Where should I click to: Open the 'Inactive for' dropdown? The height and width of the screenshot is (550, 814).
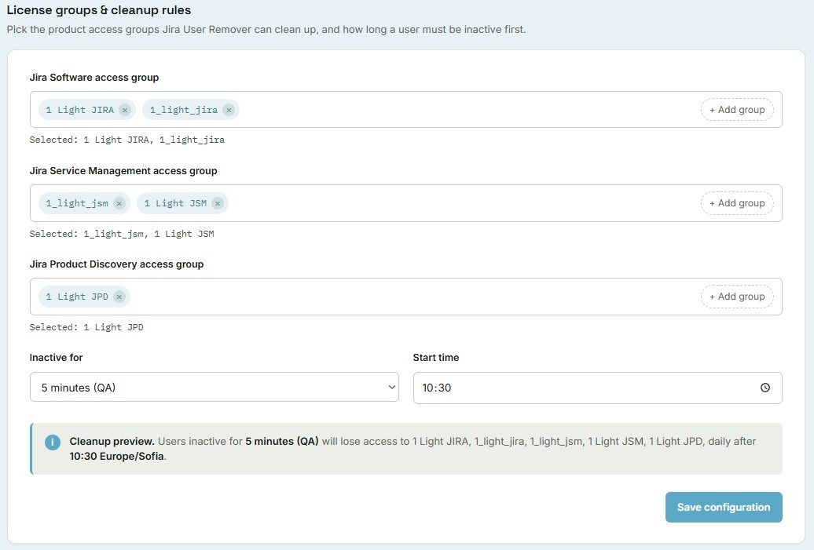coord(214,388)
